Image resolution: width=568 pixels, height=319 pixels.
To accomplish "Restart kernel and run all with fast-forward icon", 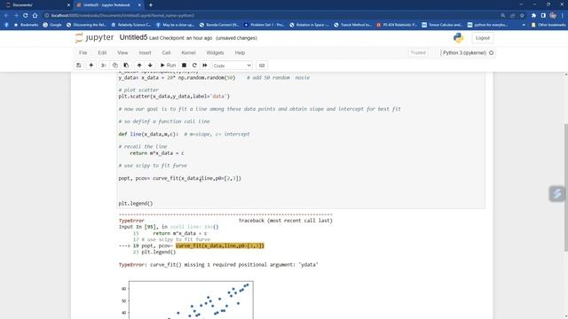I will (205, 66).
